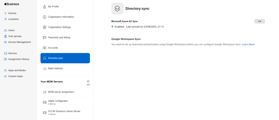Click the Beta Features sparkle icon
Image resolution: width=279 pixels, height=120 pixels.
pos(44,68)
